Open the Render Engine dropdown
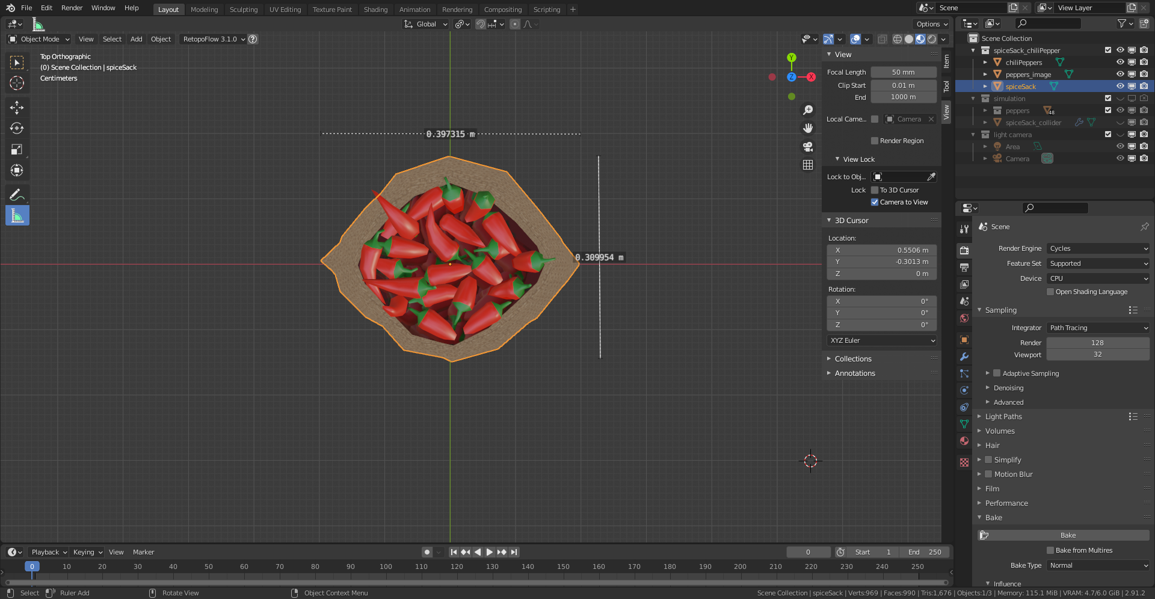Image resolution: width=1155 pixels, height=599 pixels. [x=1098, y=248]
